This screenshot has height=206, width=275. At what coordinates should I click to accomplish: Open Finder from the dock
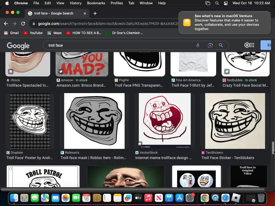[14, 198]
